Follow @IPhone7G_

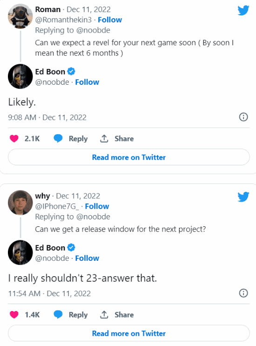click(97, 206)
